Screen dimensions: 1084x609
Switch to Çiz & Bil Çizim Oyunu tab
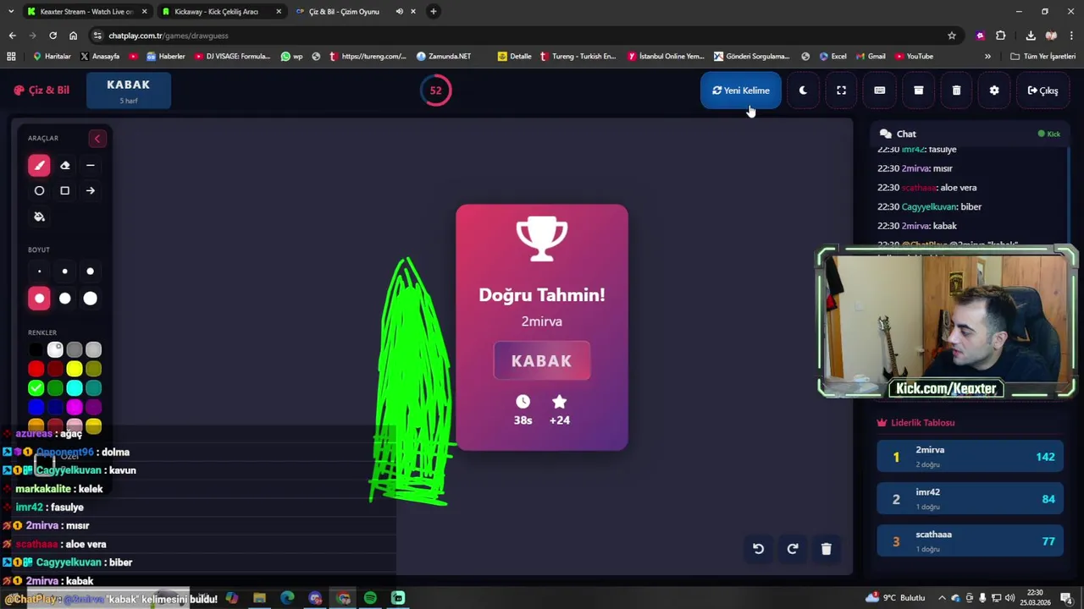(x=356, y=12)
